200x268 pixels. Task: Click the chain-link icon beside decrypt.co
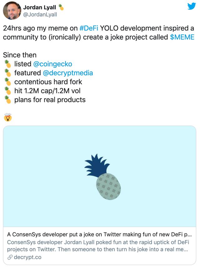click(10, 257)
